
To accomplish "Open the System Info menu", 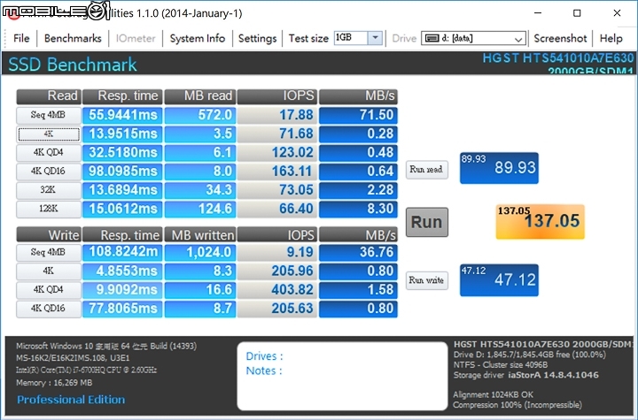I will click(198, 38).
